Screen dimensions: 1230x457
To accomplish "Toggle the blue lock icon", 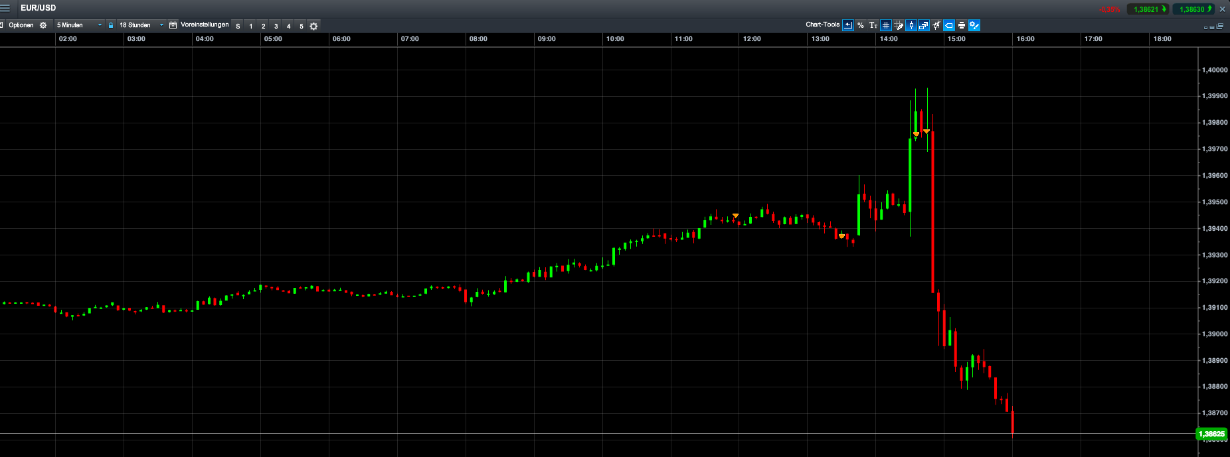I will (x=111, y=25).
